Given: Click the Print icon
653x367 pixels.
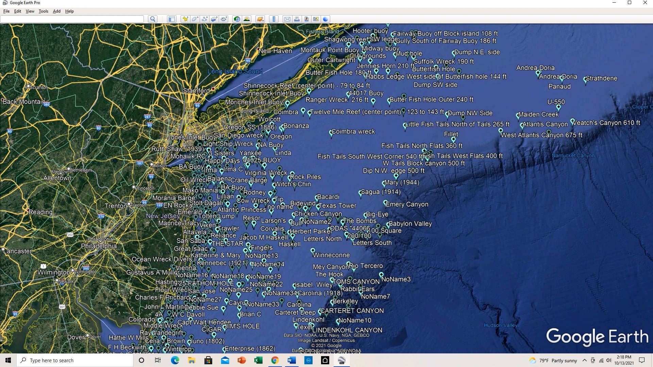Looking at the screenshot, I should [297, 19].
